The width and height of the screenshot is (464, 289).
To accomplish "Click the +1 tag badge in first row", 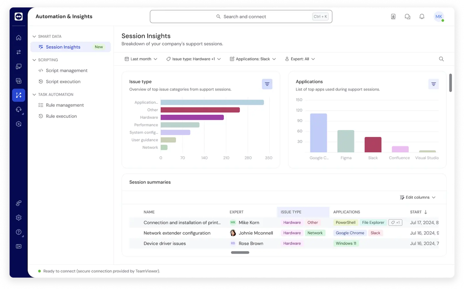I will click(395, 223).
